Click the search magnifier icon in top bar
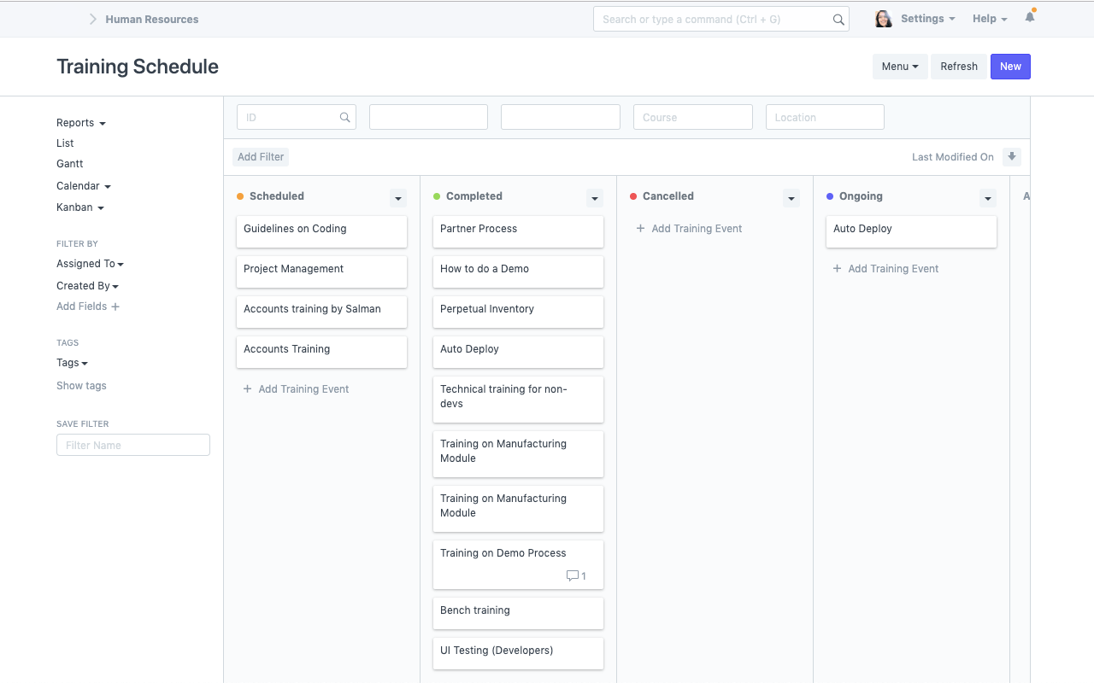 (838, 20)
